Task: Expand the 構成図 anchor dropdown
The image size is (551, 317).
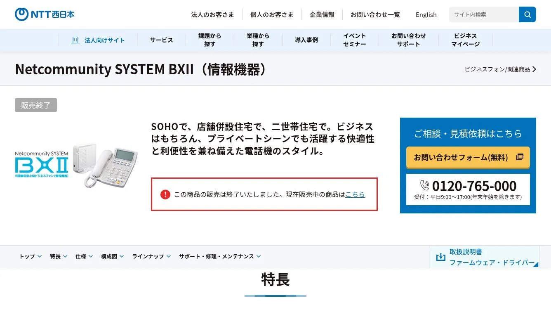Action: point(112,256)
